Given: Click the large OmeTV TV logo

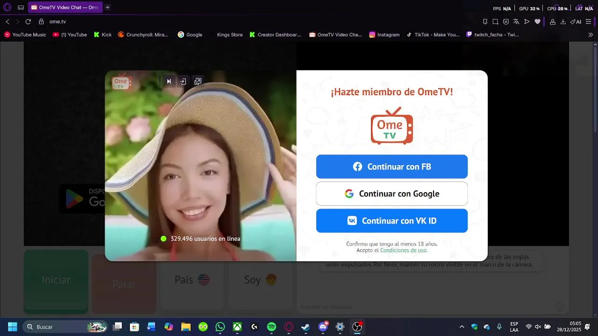Looking at the screenshot, I should point(392,126).
